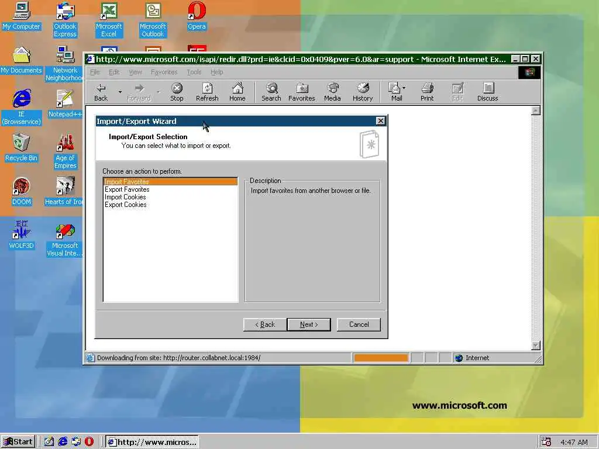Viewport: 599px width, 449px height.
Task: Stop page loading with the Stop button
Action: (177, 92)
